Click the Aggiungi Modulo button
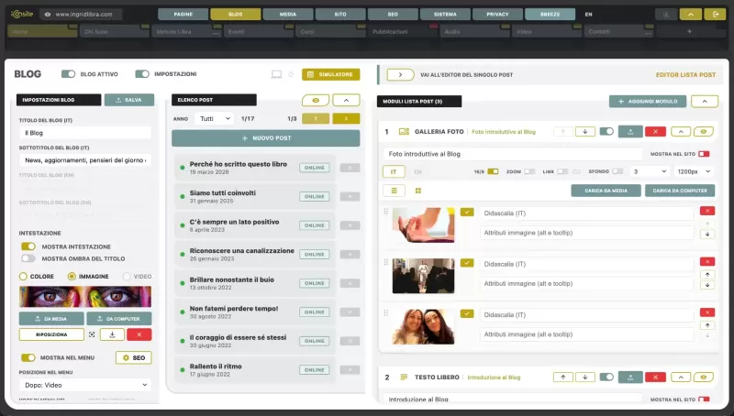The image size is (734, 416). click(648, 102)
